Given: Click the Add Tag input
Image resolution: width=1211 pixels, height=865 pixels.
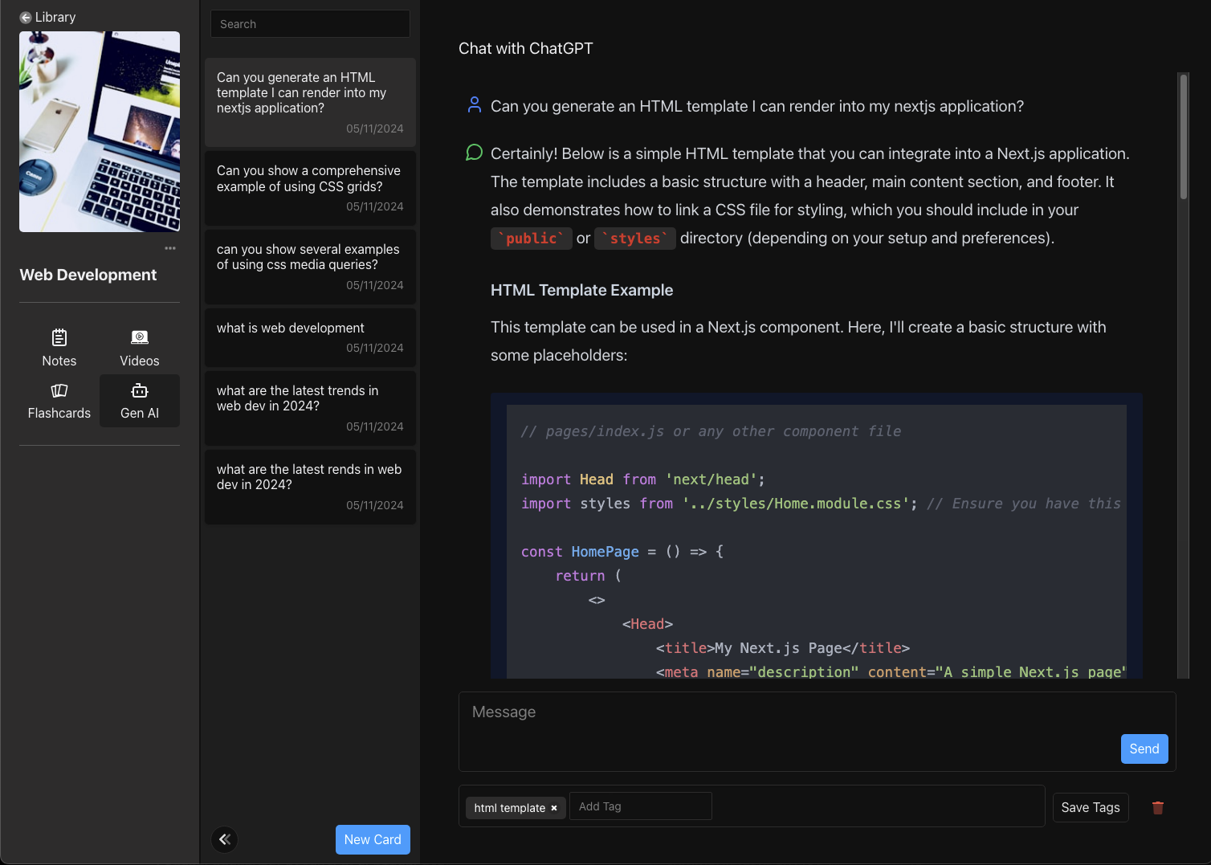Looking at the screenshot, I should 640,806.
